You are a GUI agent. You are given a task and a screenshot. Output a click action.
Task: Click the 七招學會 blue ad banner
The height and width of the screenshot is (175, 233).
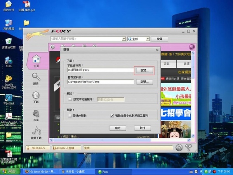point(176,114)
